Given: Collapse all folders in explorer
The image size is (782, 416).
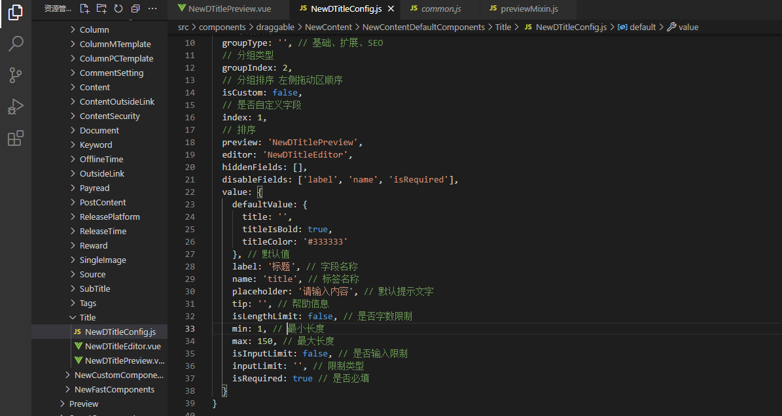Looking at the screenshot, I should [x=135, y=9].
